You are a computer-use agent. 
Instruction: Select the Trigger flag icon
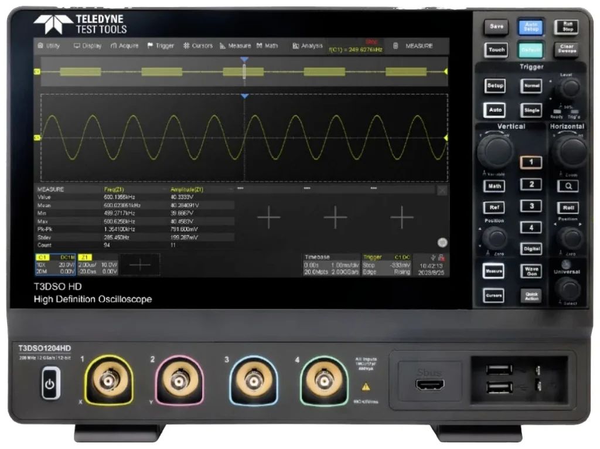coord(149,45)
